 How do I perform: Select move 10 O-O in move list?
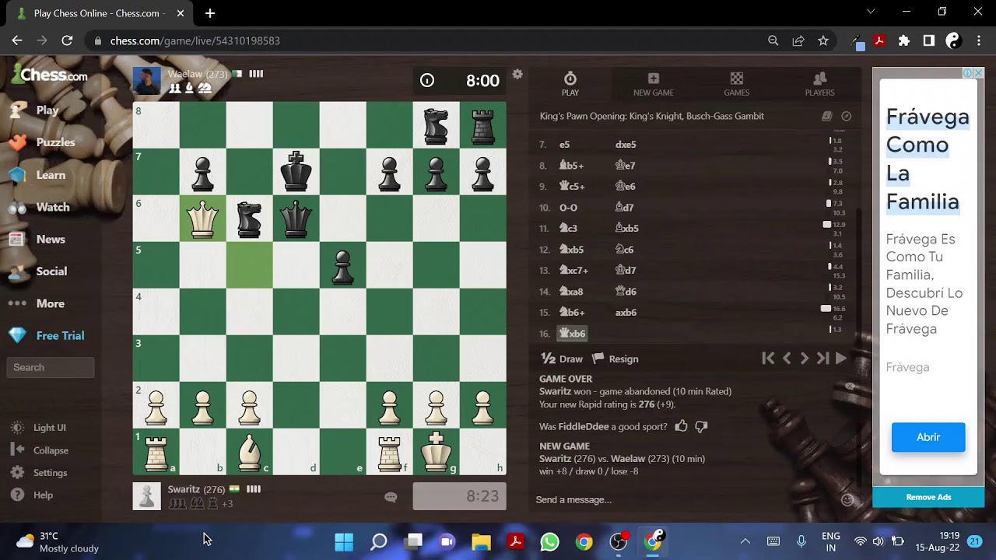point(569,208)
